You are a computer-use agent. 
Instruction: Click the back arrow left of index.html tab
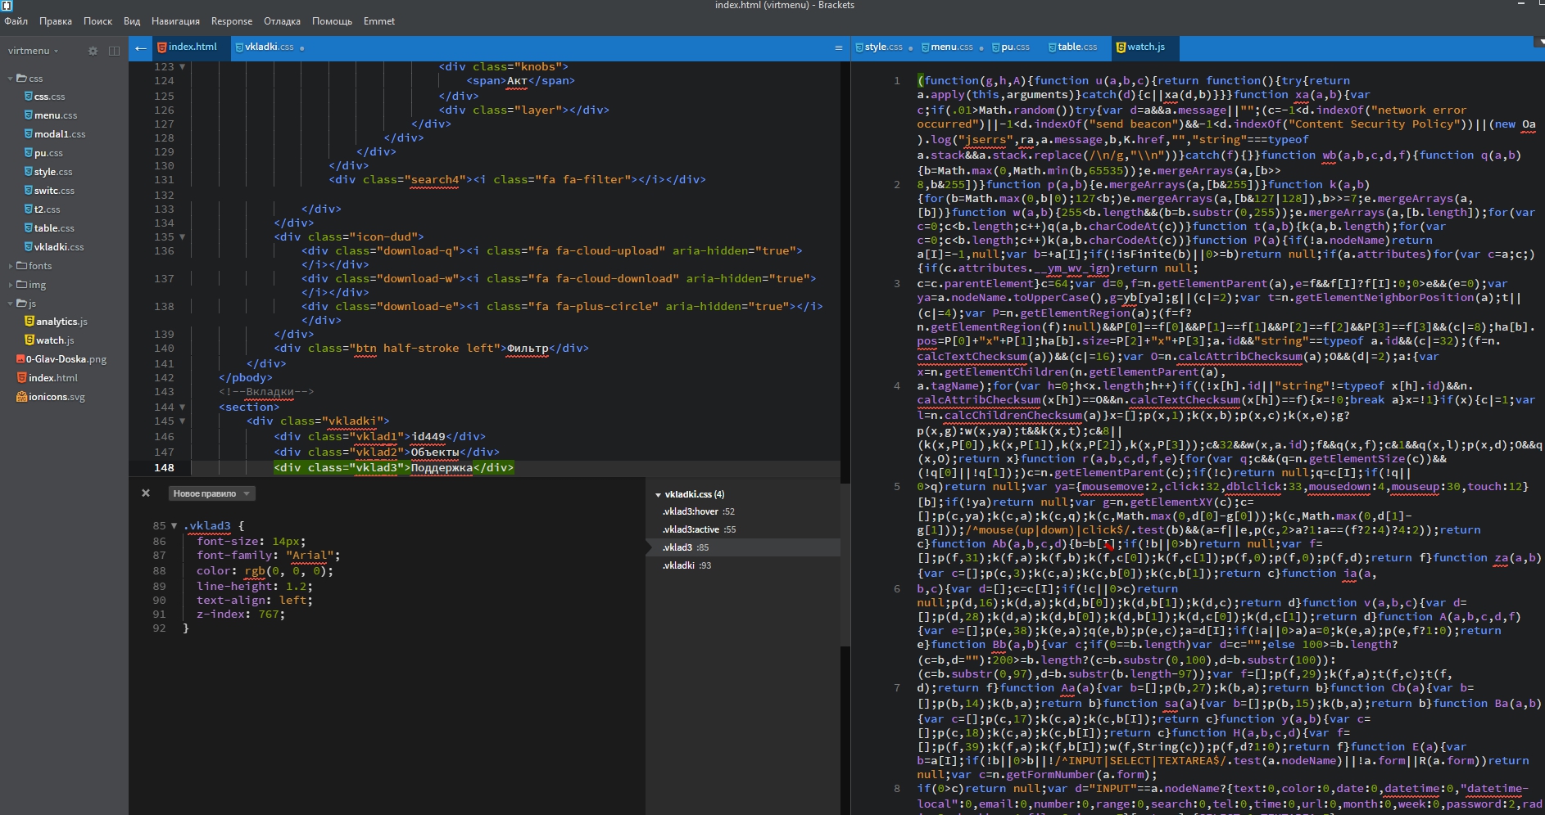pyautogui.click(x=141, y=47)
